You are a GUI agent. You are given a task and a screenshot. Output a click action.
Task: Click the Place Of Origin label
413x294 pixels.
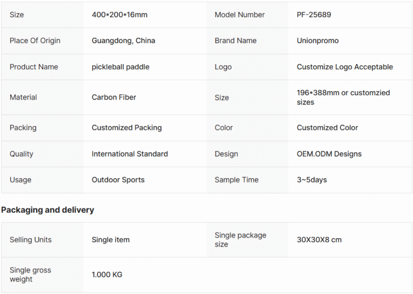[35, 40]
